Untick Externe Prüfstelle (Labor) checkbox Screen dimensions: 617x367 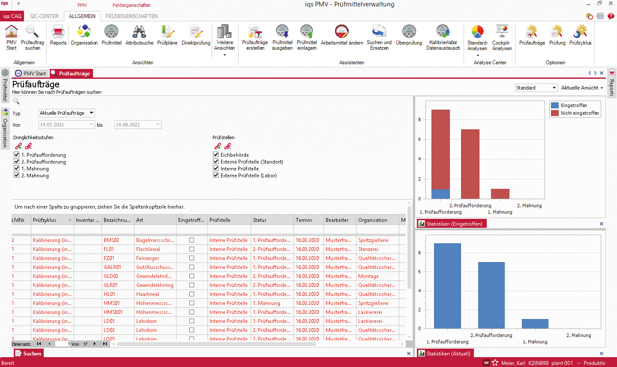tap(216, 176)
